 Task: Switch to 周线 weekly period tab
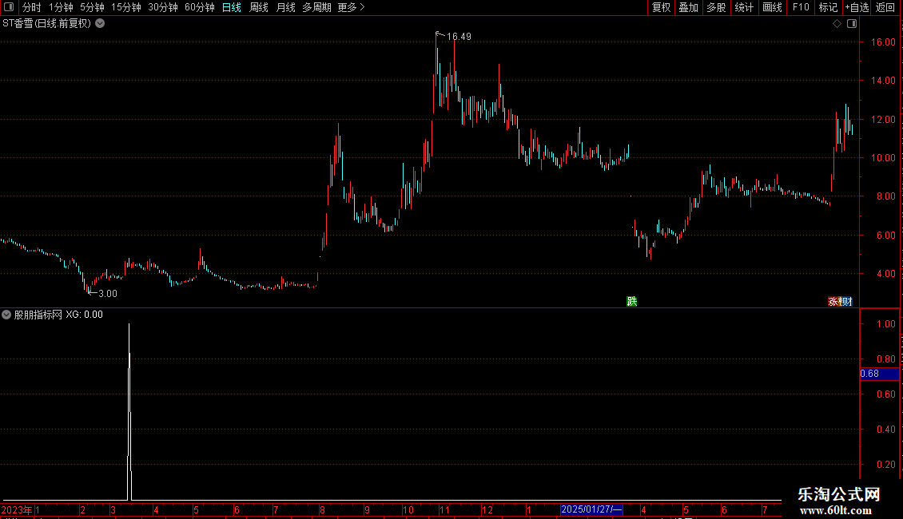(259, 7)
